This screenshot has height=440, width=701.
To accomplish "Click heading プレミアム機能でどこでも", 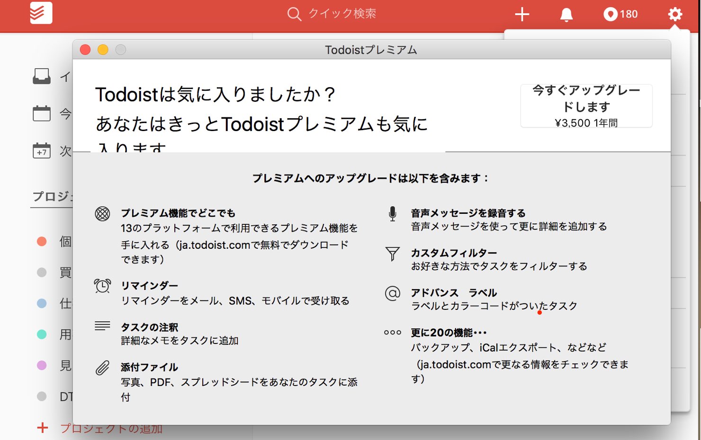I will click(178, 213).
